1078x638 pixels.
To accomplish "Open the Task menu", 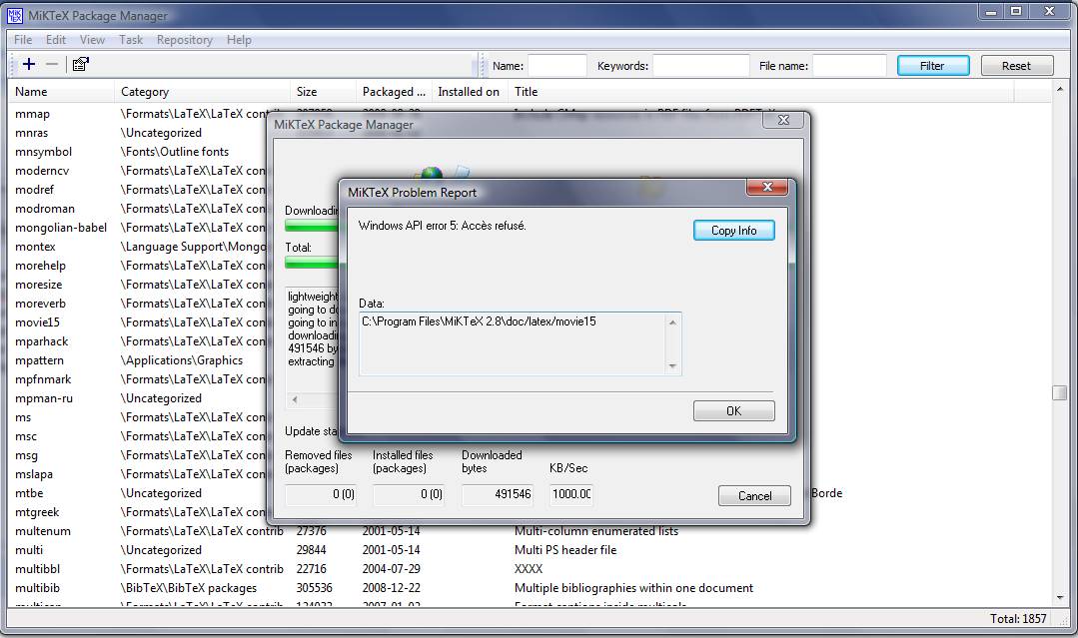I will click(131, 40).
